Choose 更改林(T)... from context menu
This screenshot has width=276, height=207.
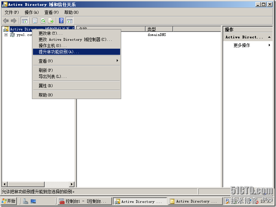coord(77,33)
